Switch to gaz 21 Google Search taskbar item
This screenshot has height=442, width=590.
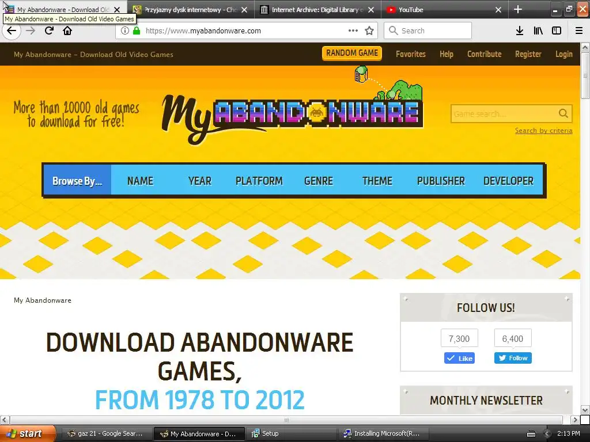pyautogui.click(x=106, y=433)
